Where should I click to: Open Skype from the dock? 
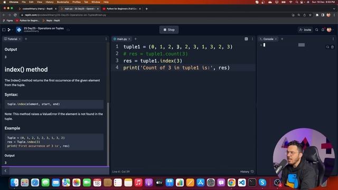click(262, 183)
